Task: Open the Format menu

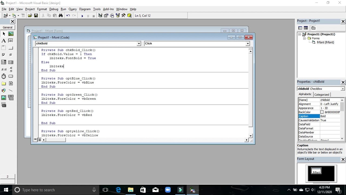Action: click(x=42, y=9)
